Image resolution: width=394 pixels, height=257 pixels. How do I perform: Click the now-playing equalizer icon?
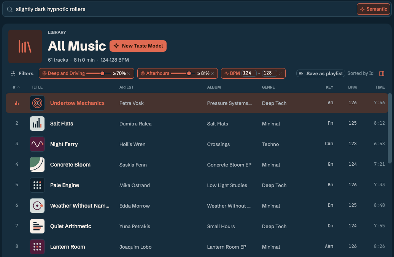[x=17, y=103]
